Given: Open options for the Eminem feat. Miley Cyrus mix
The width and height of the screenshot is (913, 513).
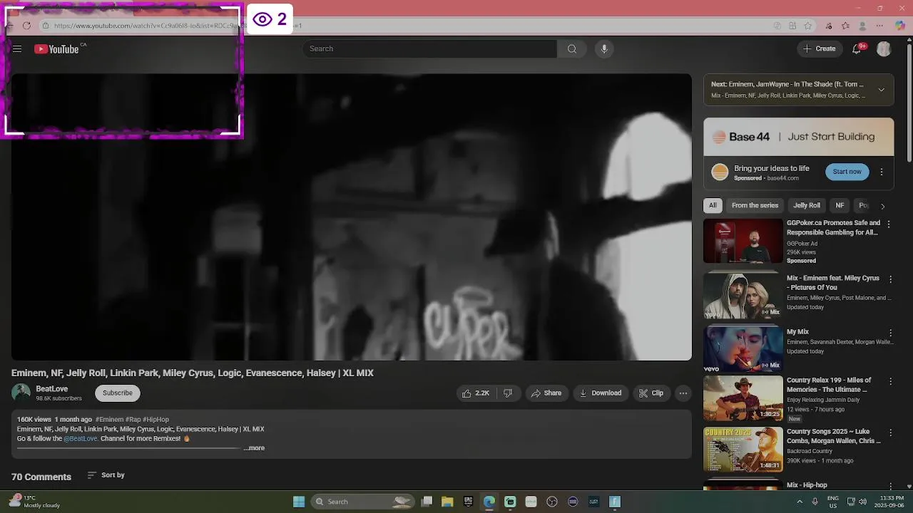Looking at the screenshot, I should 890,279.
